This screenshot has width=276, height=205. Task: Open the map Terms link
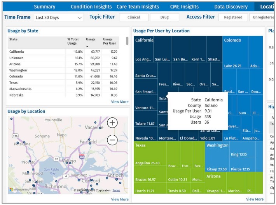pyautogui.click(x=116, y=191)
